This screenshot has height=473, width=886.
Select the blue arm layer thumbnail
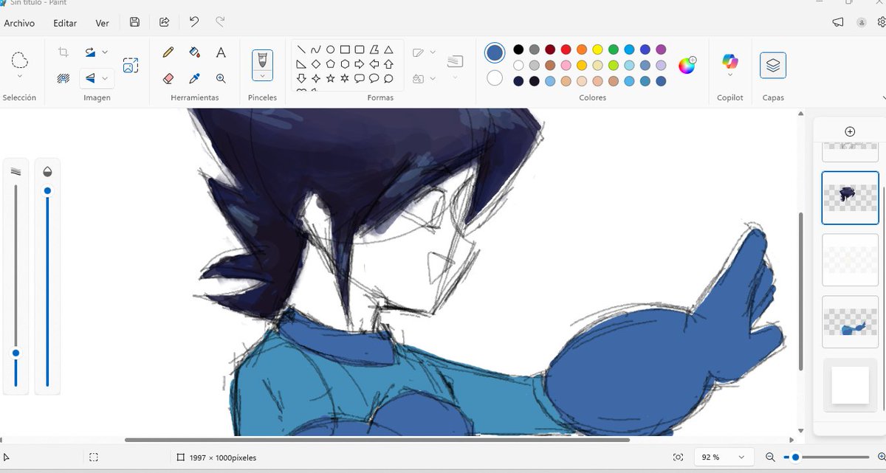[x=850, y=322]
